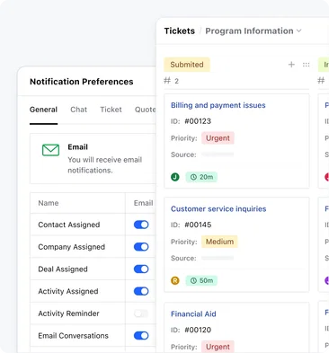
Task: Click 'You will receive email notifications' text
Action: [105, 165]
